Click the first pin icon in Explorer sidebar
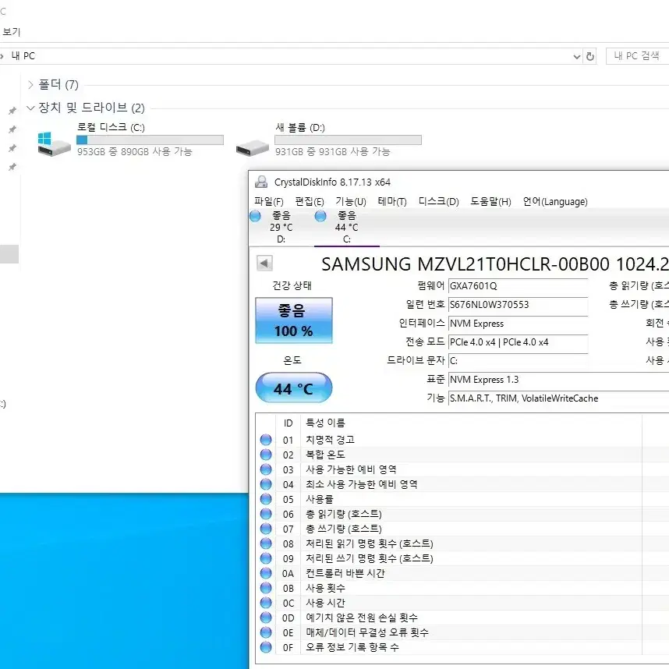The width and height of the screenshot is (669, 669). [x=12, y=111]
